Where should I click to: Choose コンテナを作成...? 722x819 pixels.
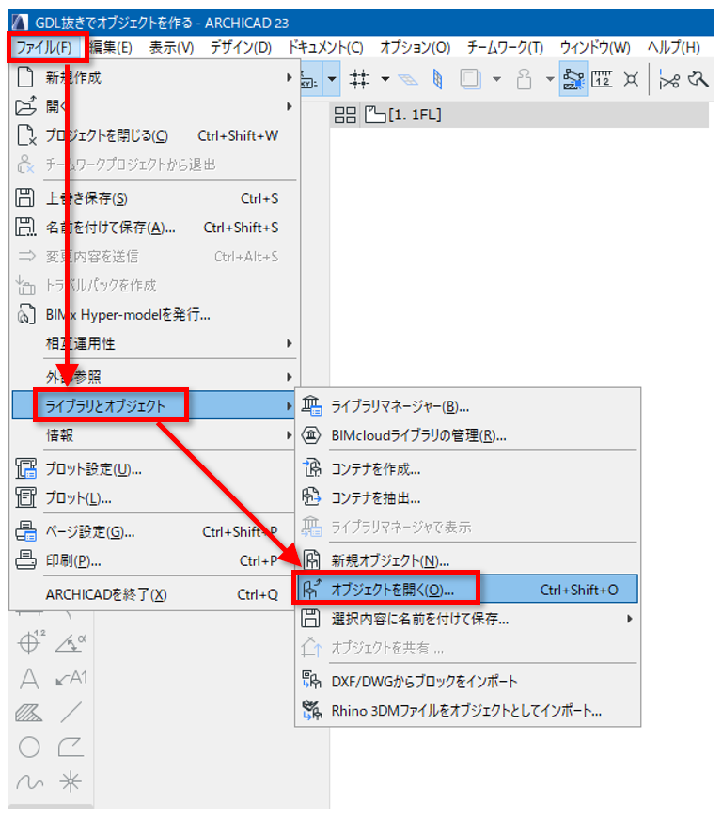tap(468, 469)
